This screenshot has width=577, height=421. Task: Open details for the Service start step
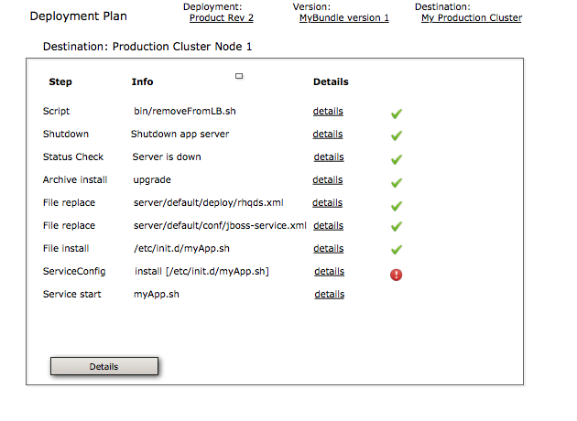[330, 294]
